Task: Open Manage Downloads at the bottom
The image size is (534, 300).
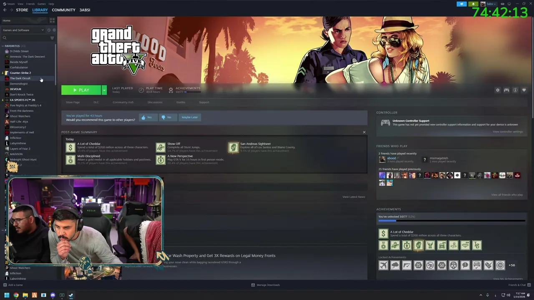Action: (x=266, y=285)
